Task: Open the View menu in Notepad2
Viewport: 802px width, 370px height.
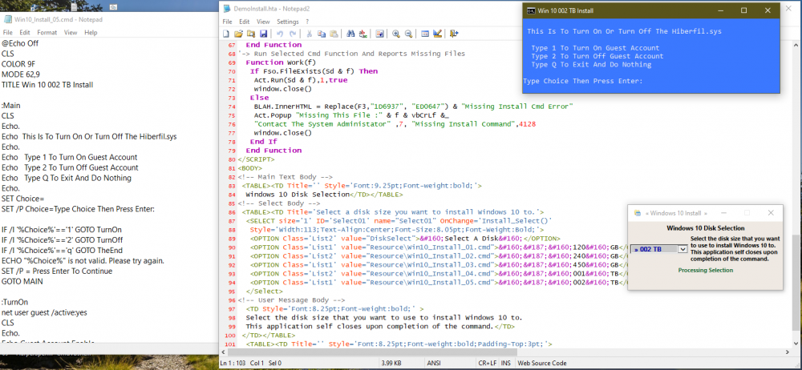Action: (262, 21)
